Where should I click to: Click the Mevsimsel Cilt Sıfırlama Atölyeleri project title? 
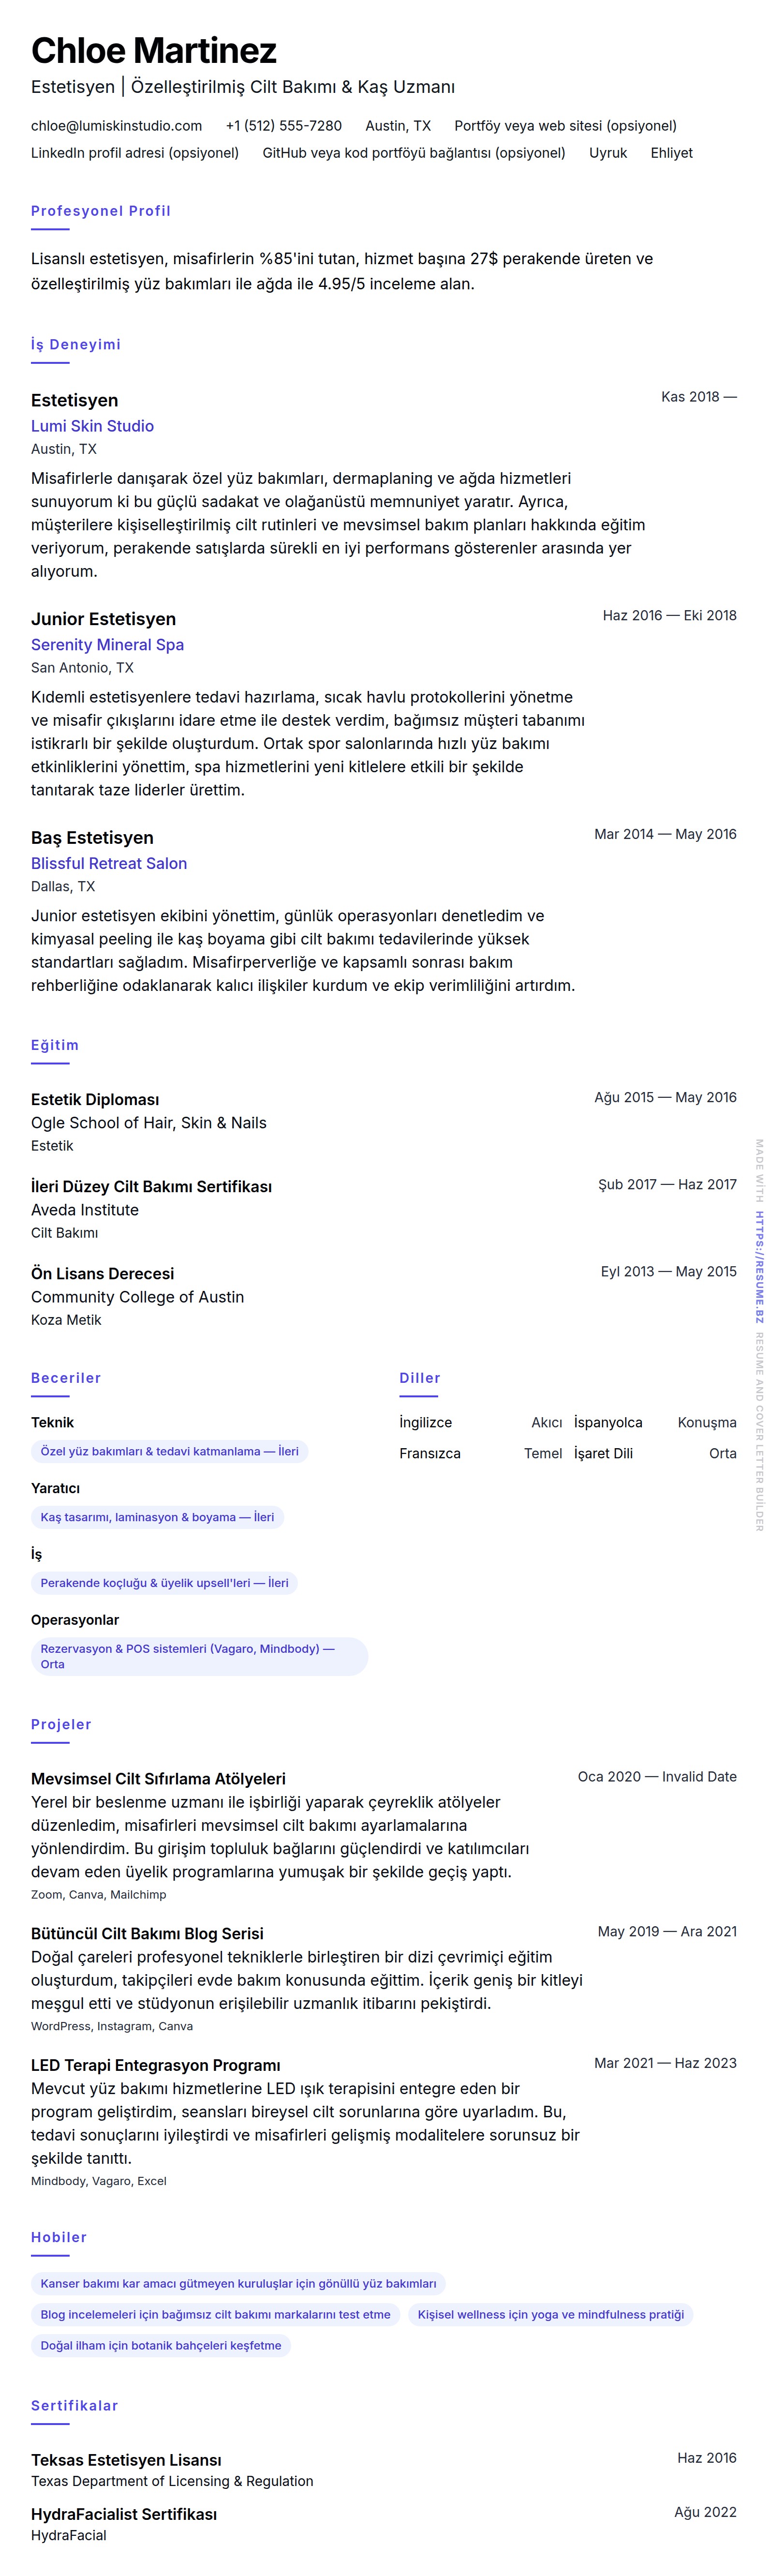point(158,1778)
